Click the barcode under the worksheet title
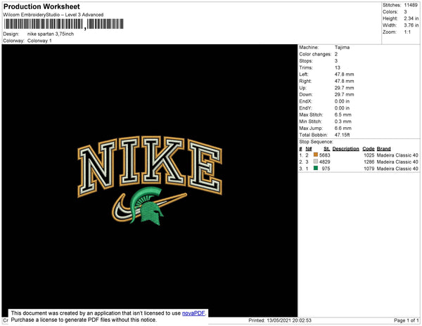 pyautogui.click(x=64, y=24)
